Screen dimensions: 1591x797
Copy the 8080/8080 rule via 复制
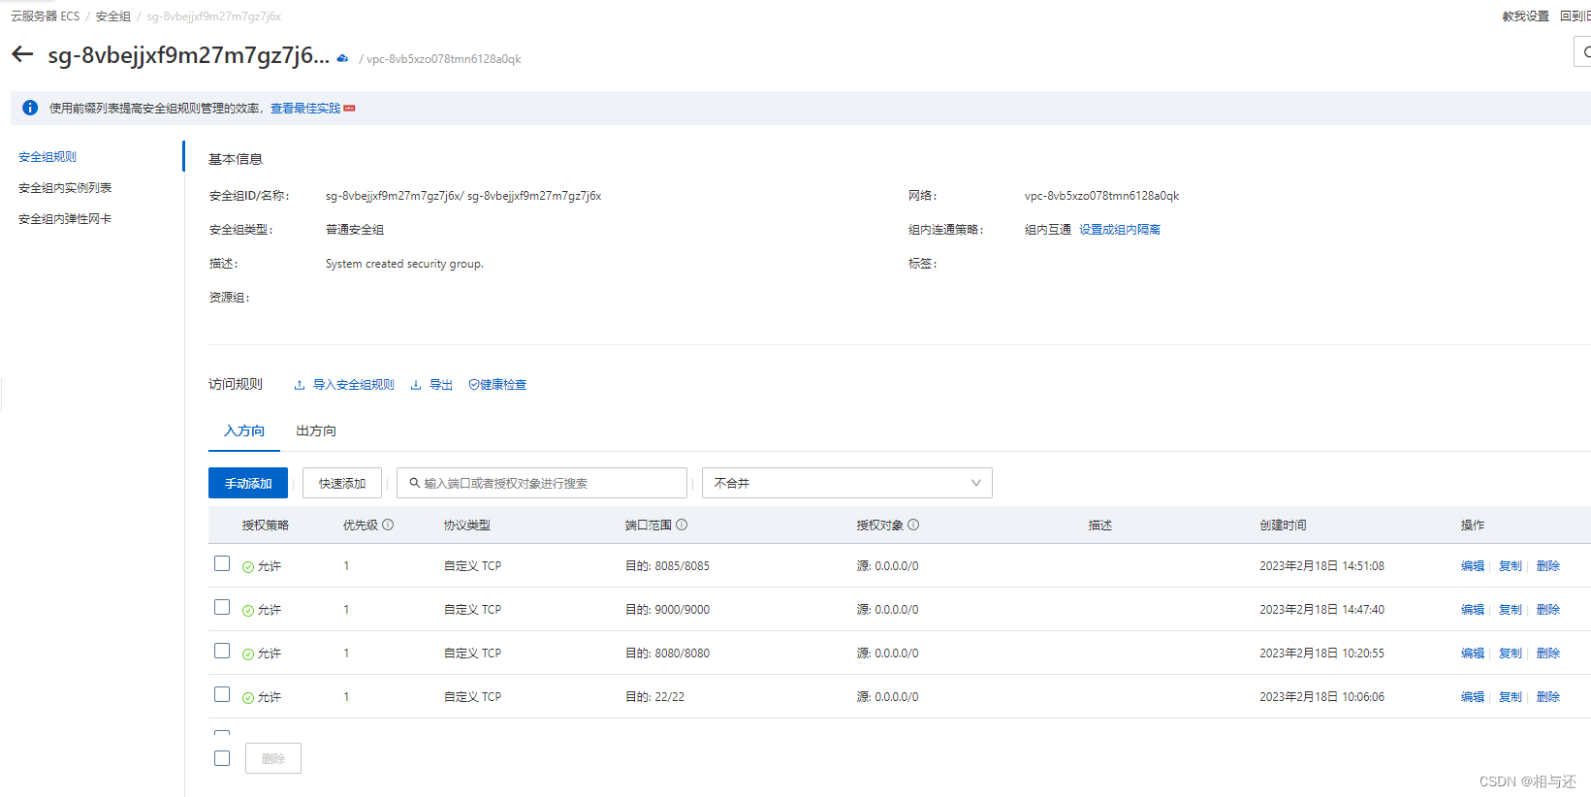pos(1511,654)
